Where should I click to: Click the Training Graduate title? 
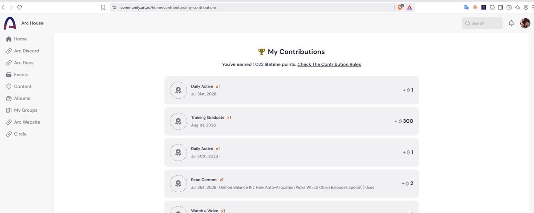[208, 117]
